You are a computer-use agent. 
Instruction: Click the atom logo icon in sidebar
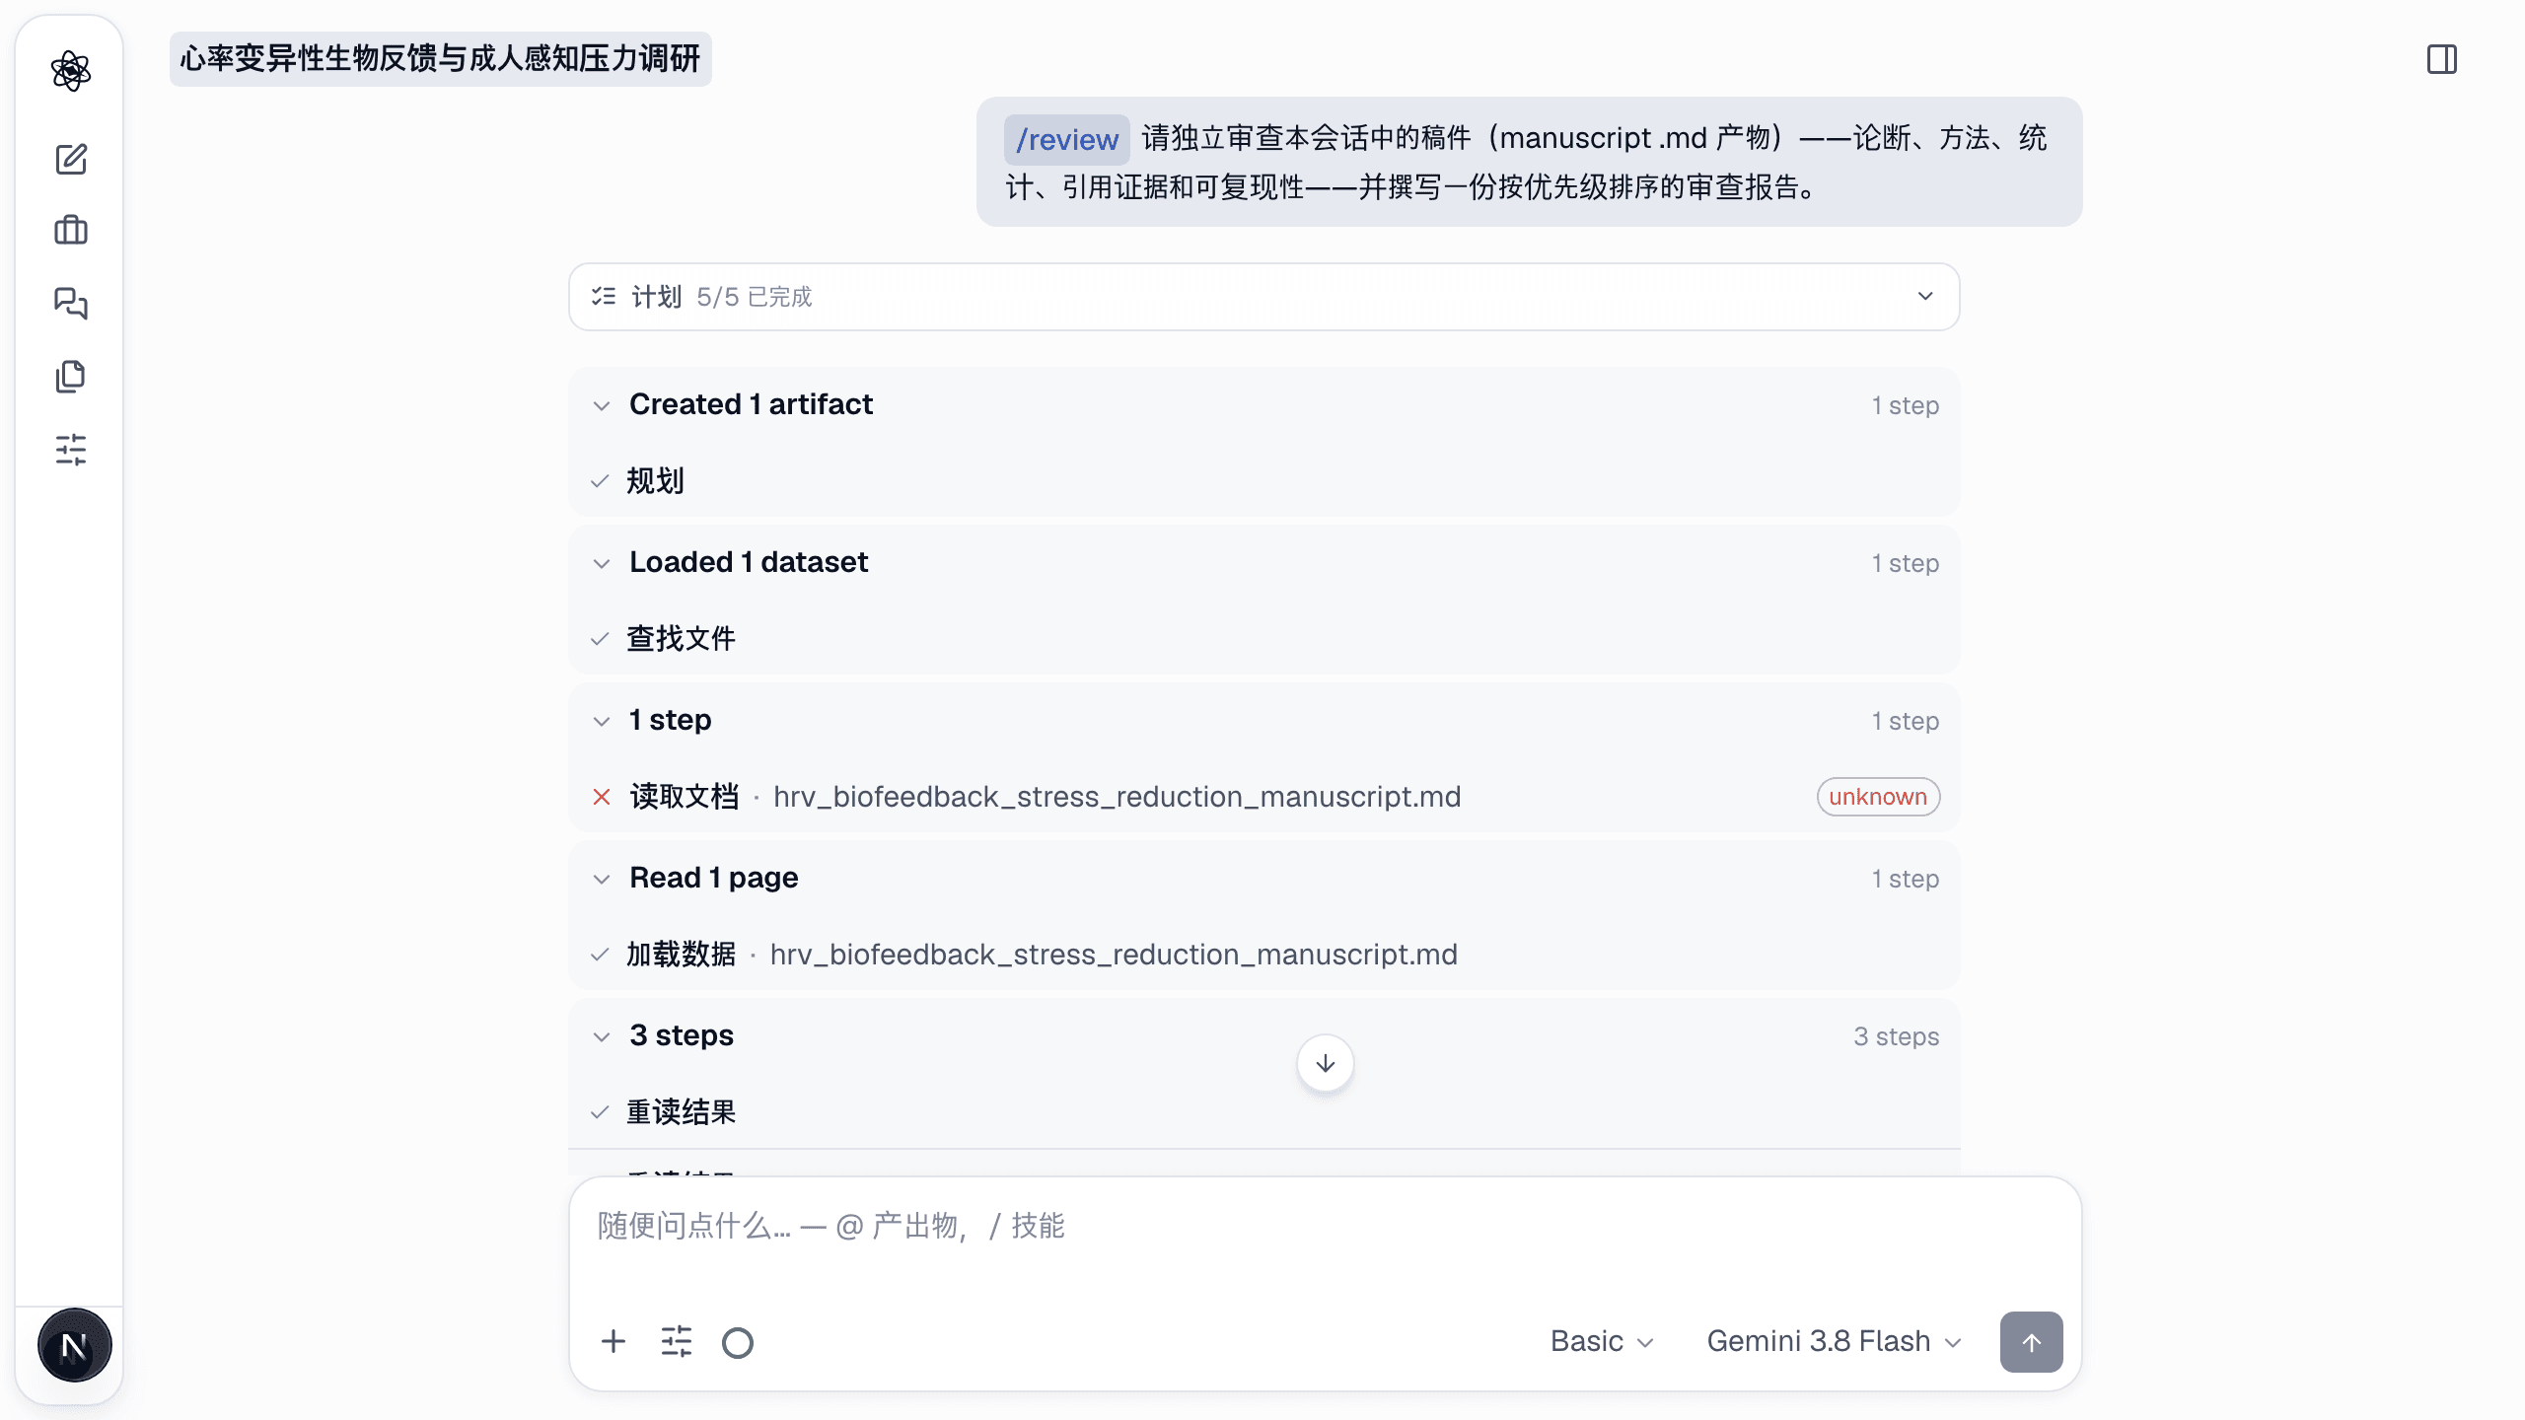pos(70,71)
